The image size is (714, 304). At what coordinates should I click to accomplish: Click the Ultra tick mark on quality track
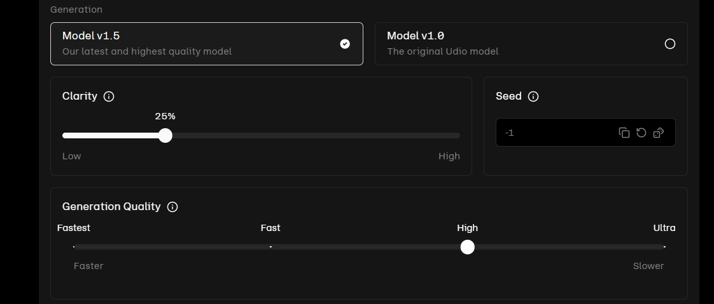(664, 247)
